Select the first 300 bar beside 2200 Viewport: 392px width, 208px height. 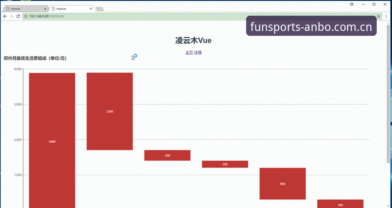[167, 155]
